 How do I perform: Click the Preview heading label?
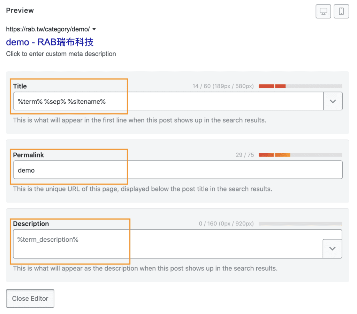(20, 10)
